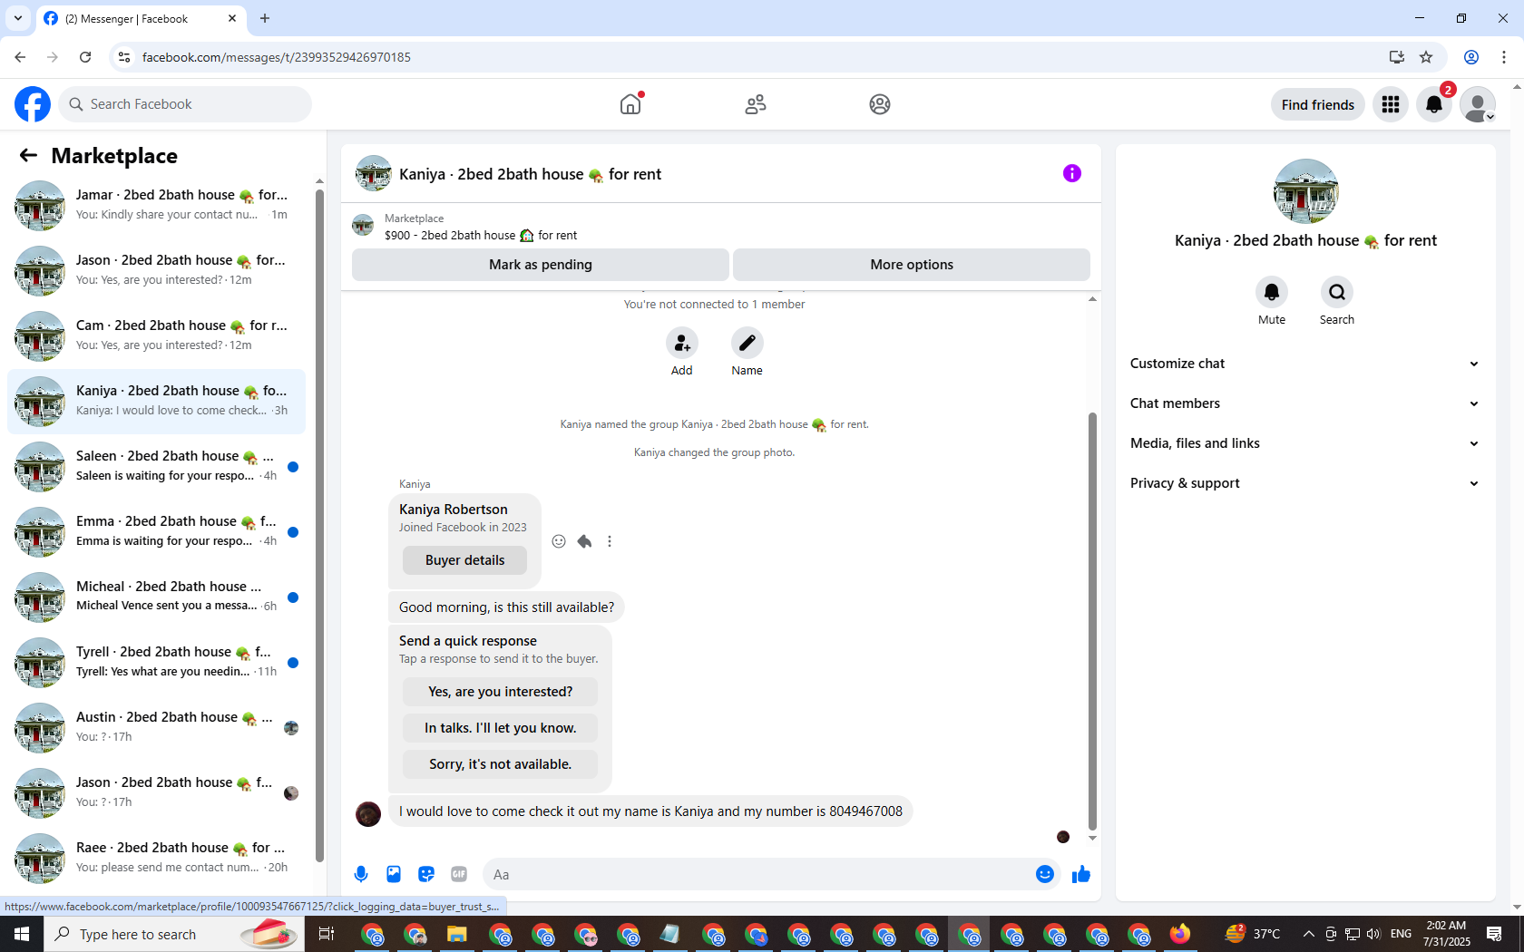1524x952 pixels.
Task: Mute the conversation bell icon
Action: tap(1272, 292)
